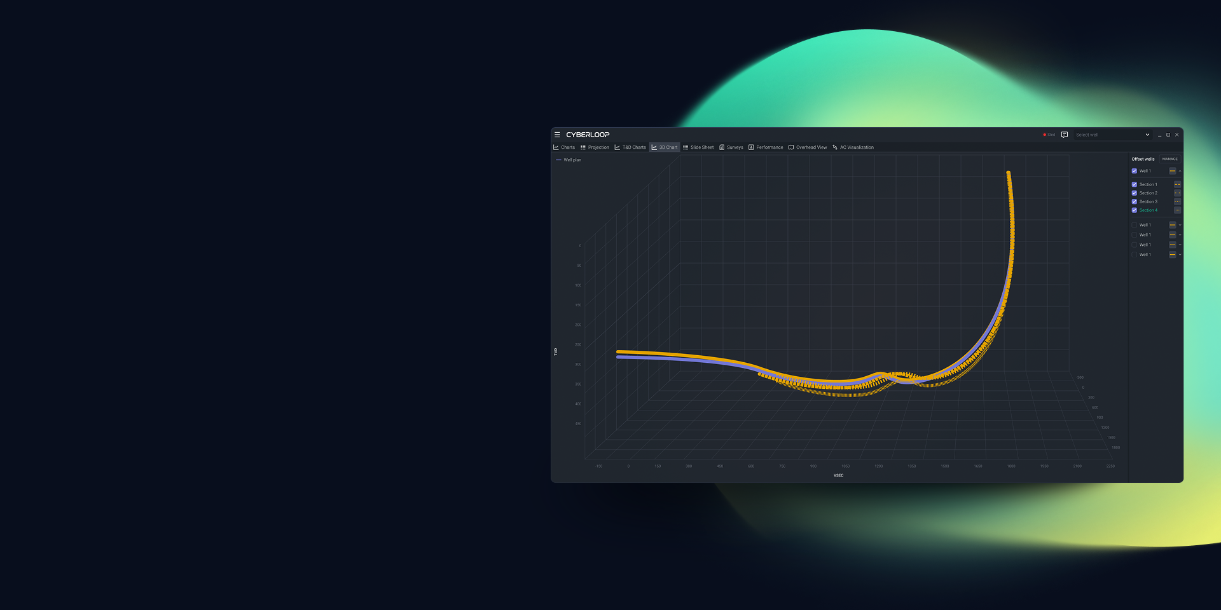Uncheck the Section 4 checkbox

coord(1134,210)
